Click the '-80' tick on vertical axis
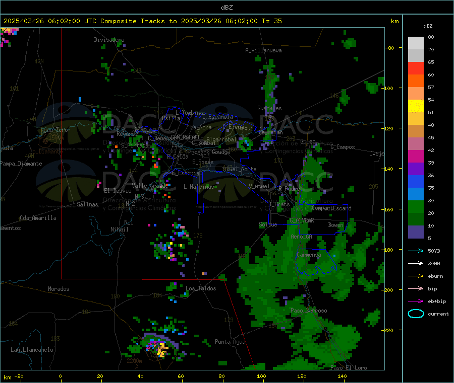The width and height of the screenshot is (454, 383). (x=389, y=48)
